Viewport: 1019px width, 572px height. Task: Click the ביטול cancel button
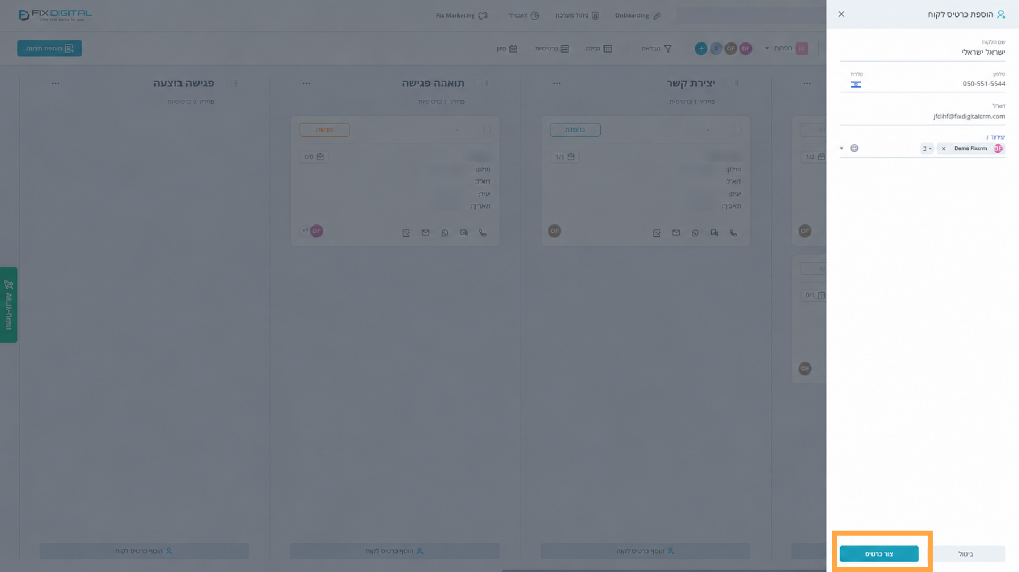965,554
